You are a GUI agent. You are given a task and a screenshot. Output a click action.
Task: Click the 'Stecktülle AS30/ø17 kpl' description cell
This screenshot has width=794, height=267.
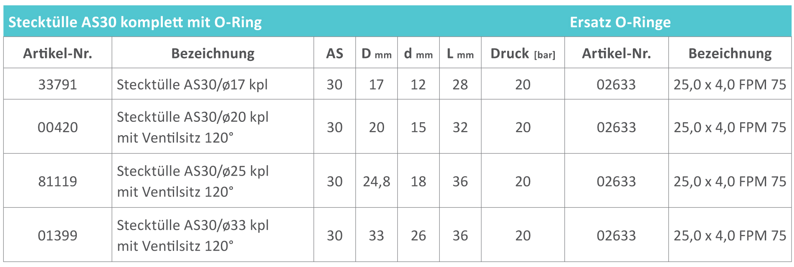(x=192, y=84)
